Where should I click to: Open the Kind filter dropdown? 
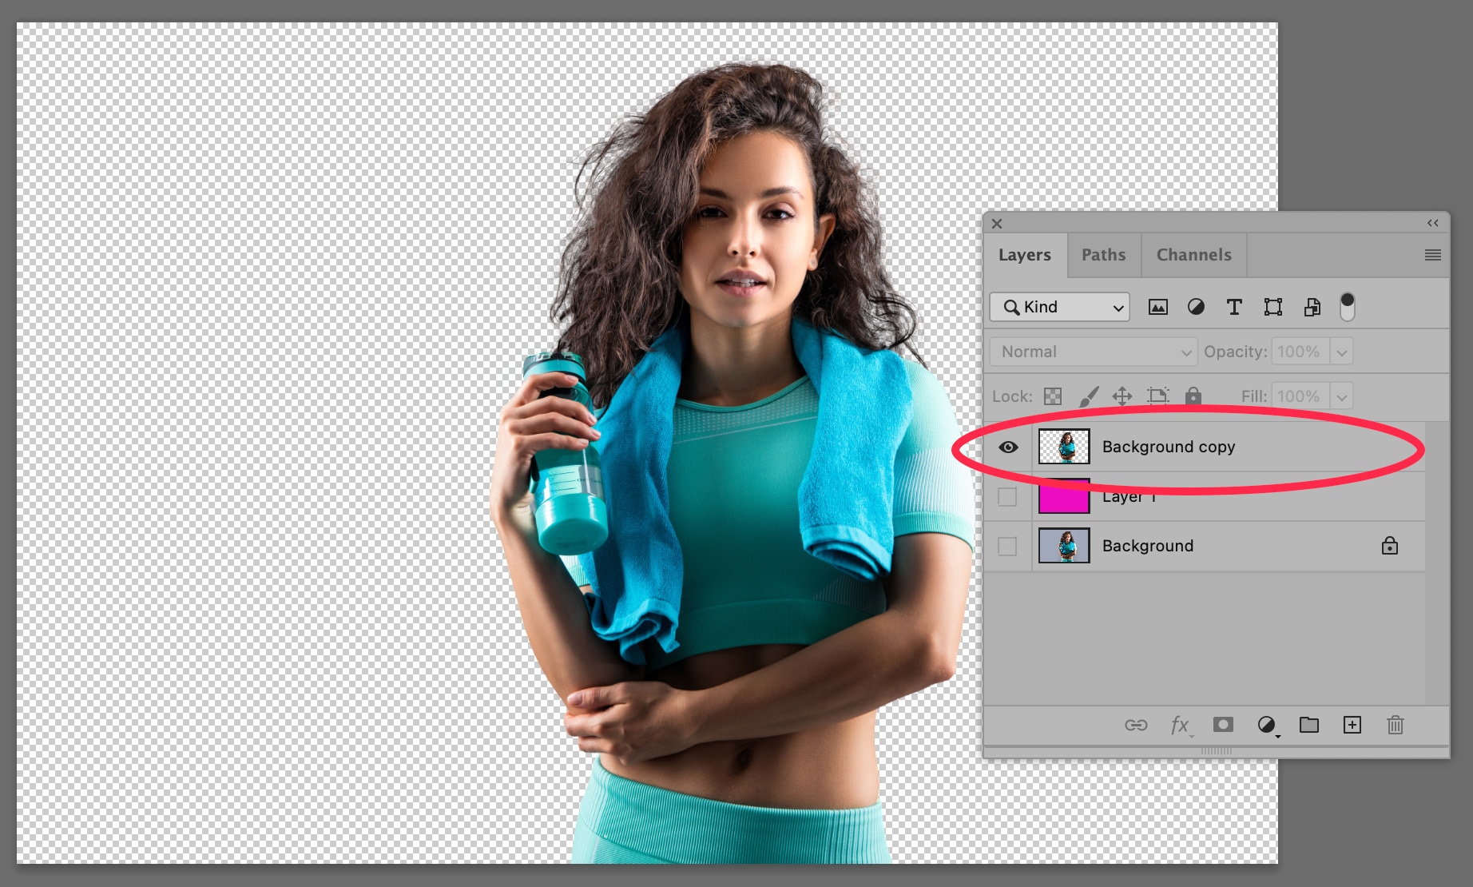click(1060, 307)
